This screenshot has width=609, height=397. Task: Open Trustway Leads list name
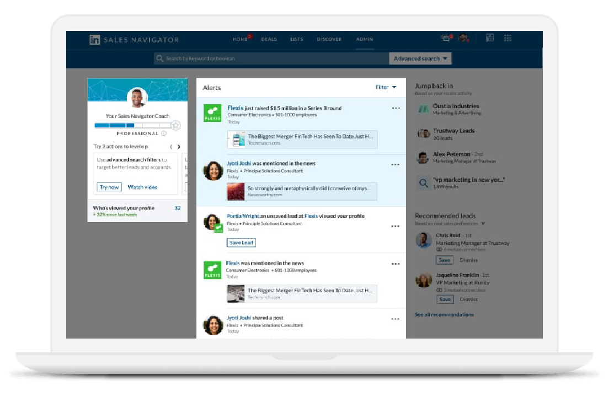click(453, 131)
